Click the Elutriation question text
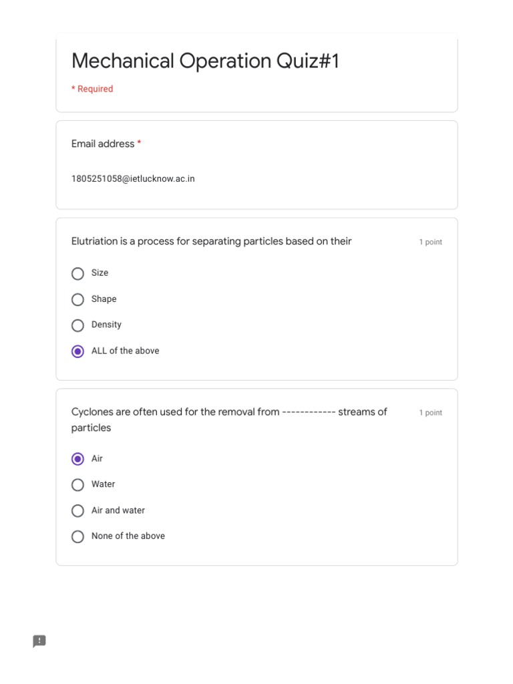The image size is (513, 684). (211, 241)
